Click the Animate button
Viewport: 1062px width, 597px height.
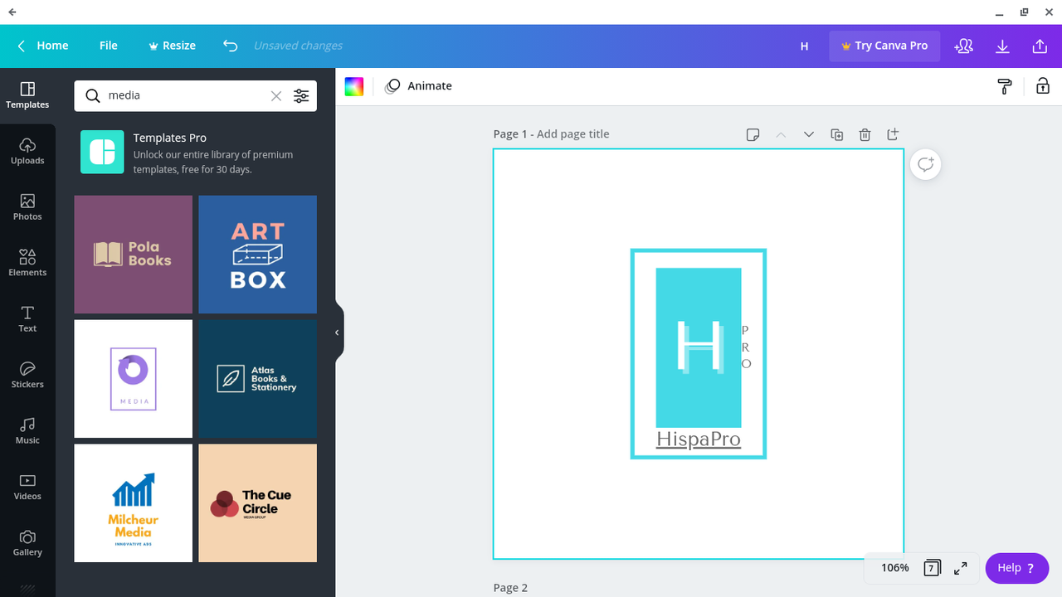[419, 86]
